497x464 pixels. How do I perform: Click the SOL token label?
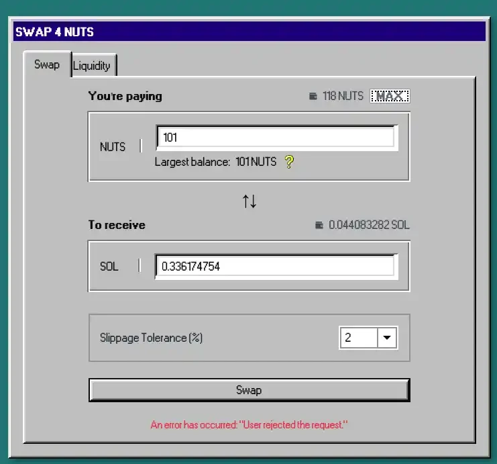point(109,267)
